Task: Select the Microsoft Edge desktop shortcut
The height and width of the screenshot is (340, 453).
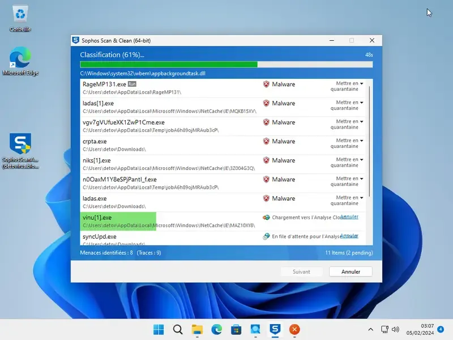Action: (20, 61)
